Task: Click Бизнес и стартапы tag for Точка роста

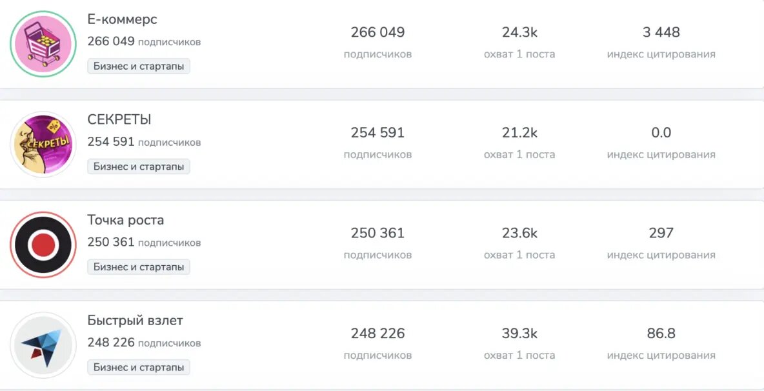Action: 138,266
